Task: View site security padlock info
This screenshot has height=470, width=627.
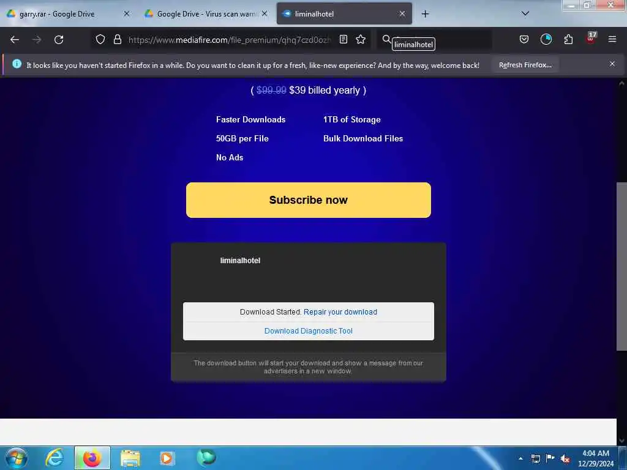Action: coord(117,39)
